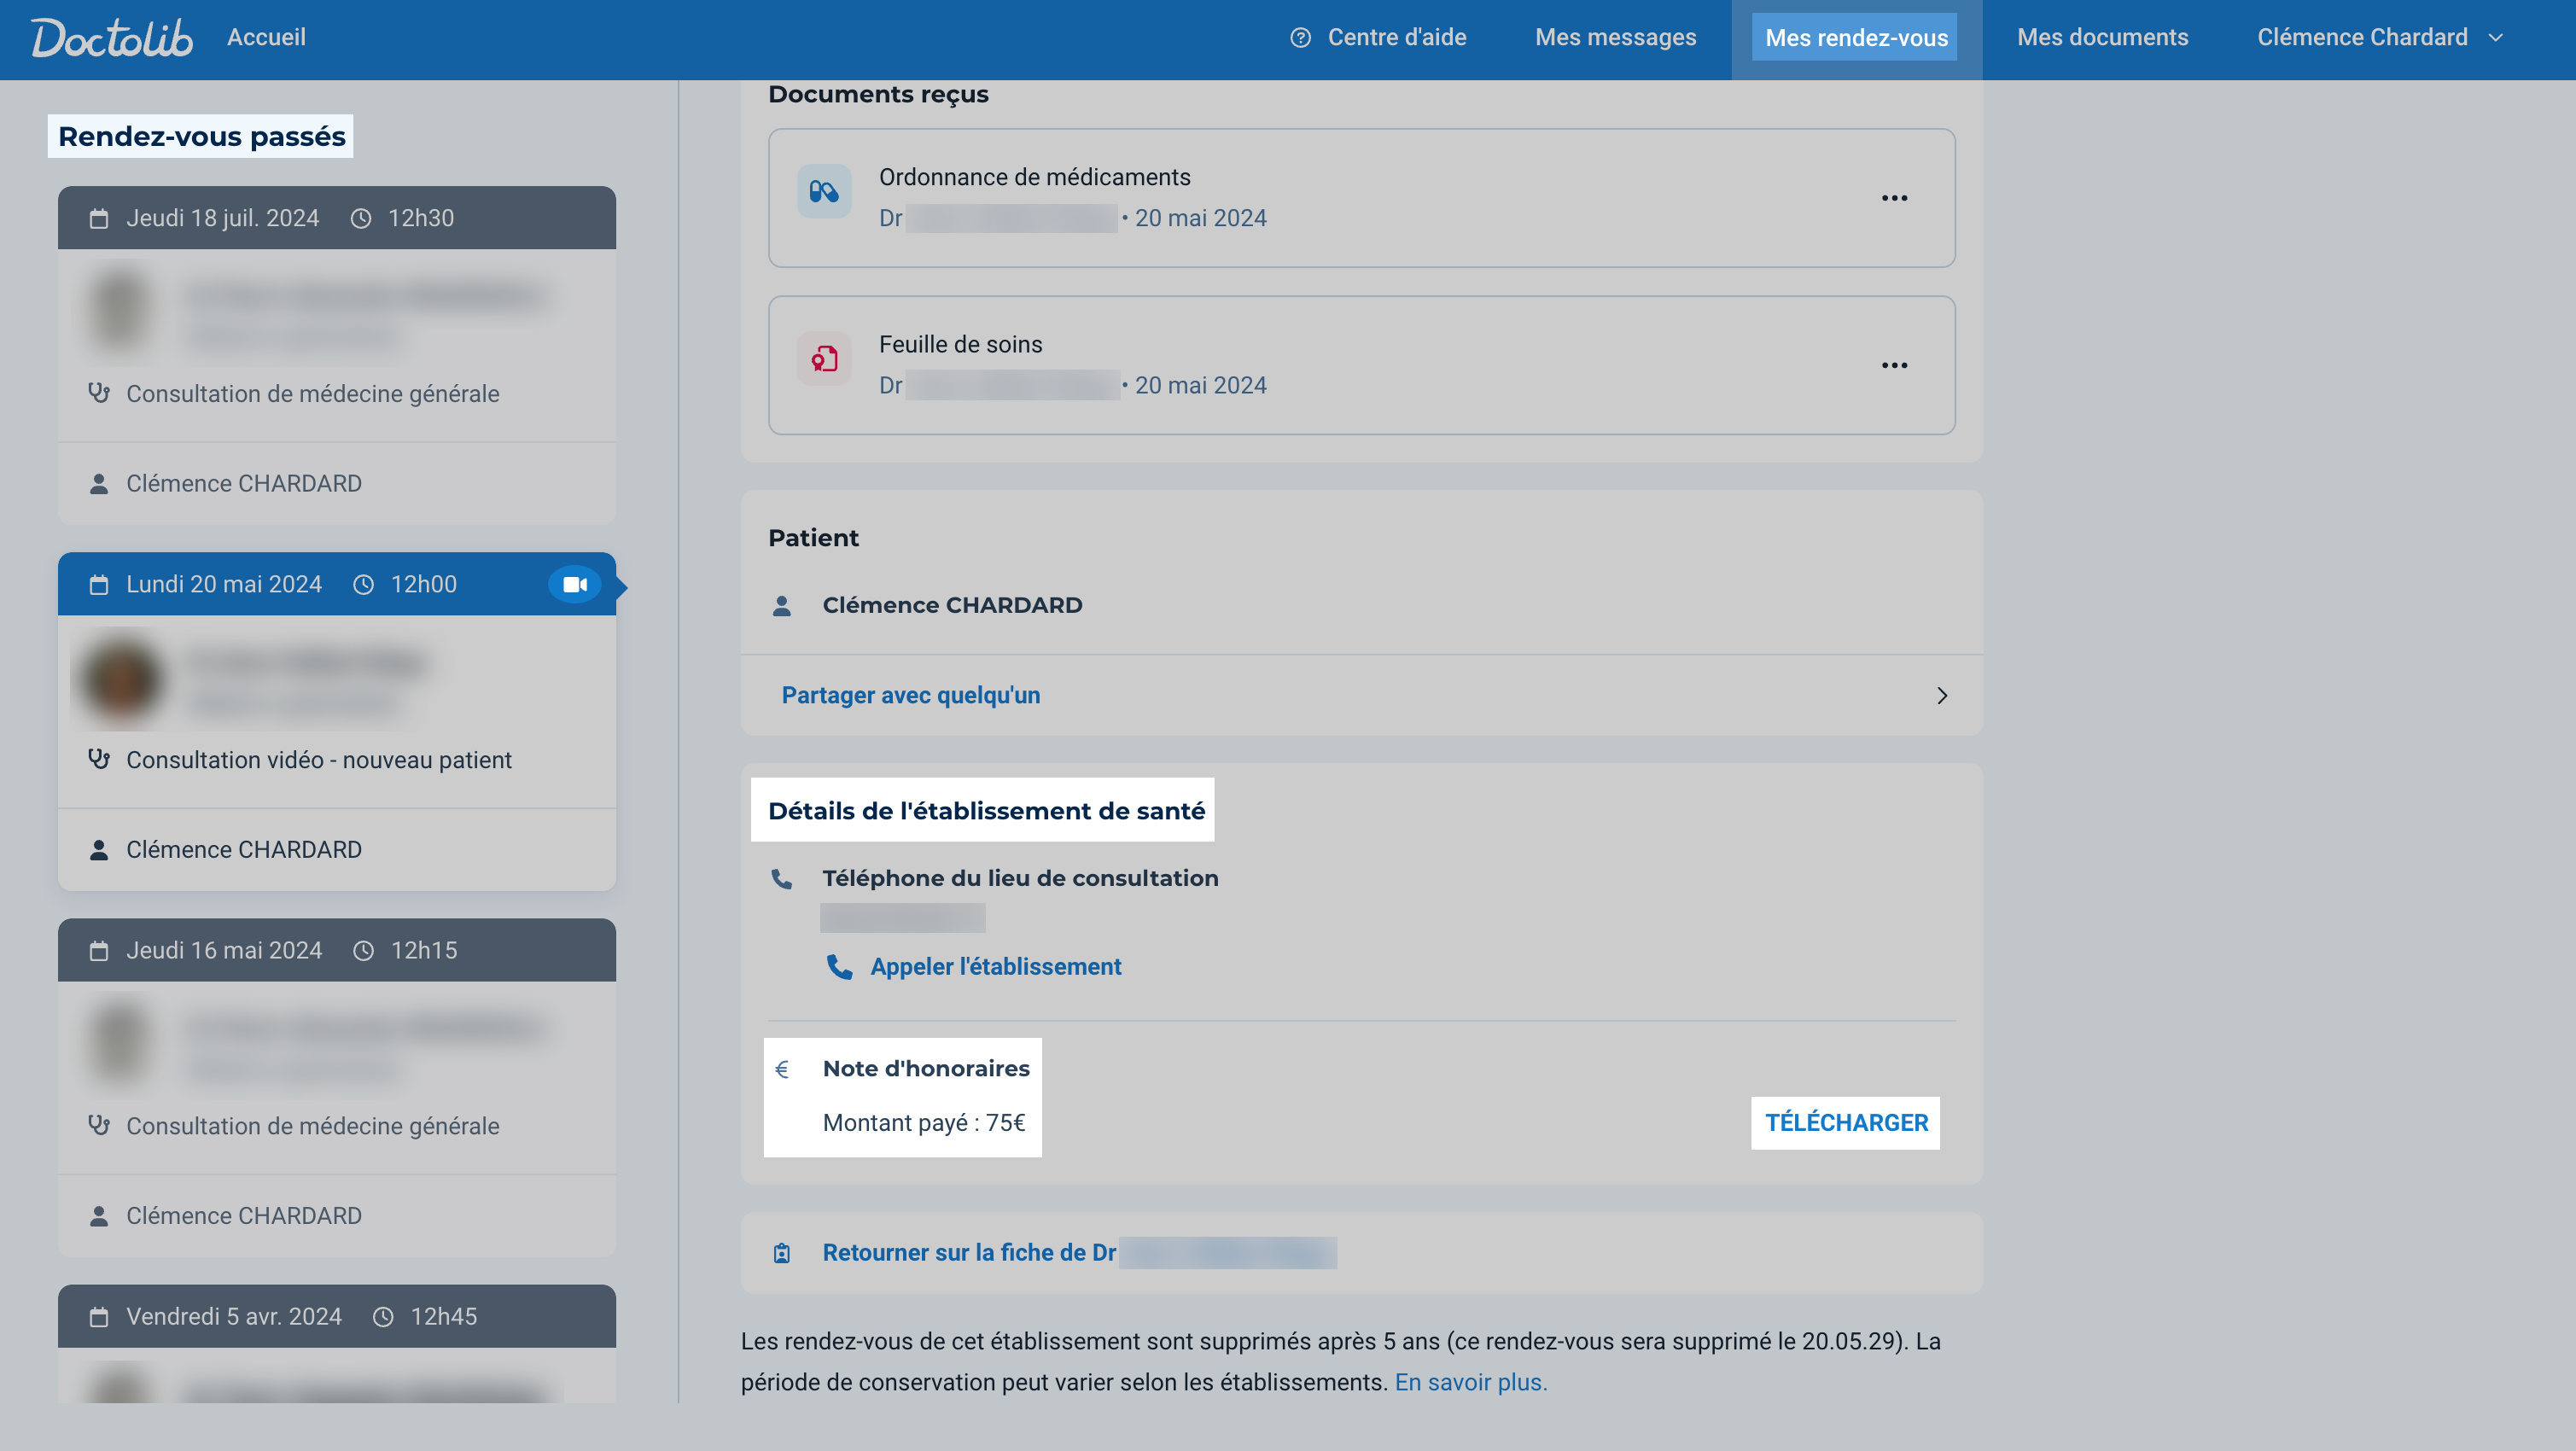Expand the Partager avec quelqu'un chevron
The height and width of the screenshot is (1451, 2576).
pos(1941,696)
